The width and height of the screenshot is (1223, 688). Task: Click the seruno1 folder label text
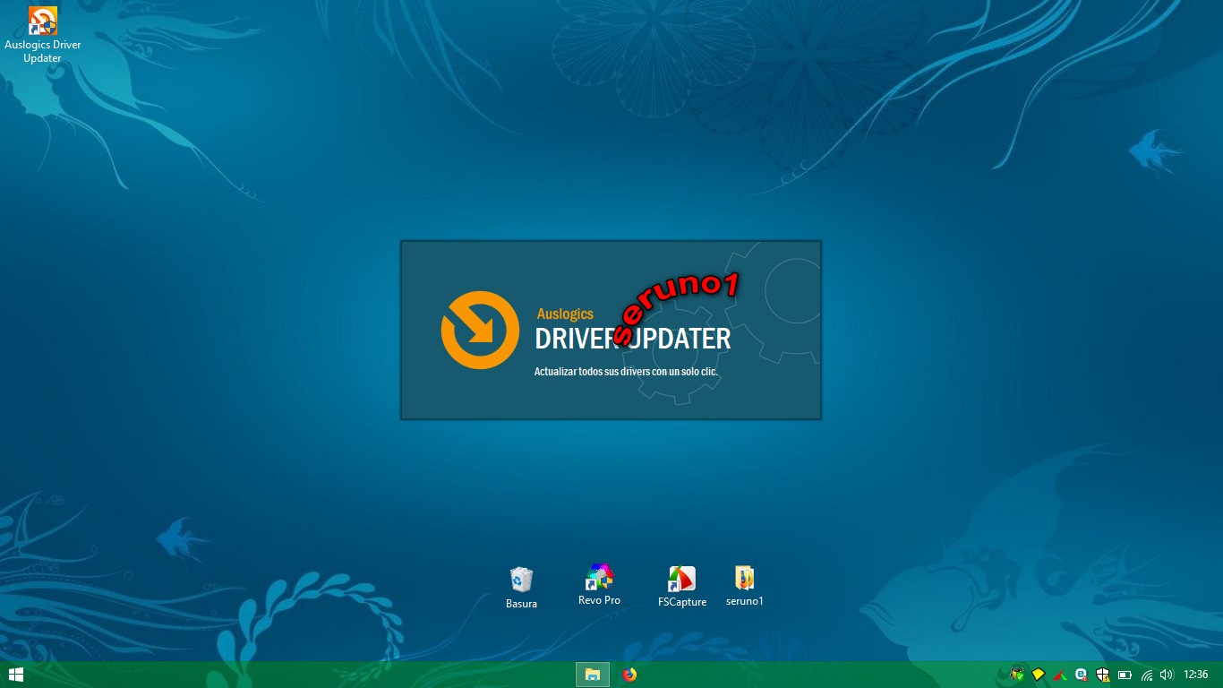(x=745, y=601)
